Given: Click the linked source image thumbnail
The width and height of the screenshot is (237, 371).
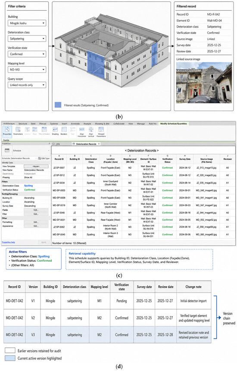Looking at the screenshot, I should click(204, 83).
